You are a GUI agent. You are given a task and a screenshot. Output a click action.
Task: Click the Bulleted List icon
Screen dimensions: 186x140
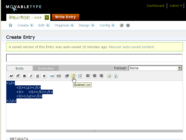click(73, 76)
